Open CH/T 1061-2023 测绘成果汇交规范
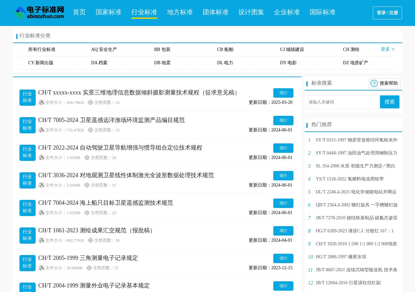The image size is (415, 292). (x=97, y=230)
